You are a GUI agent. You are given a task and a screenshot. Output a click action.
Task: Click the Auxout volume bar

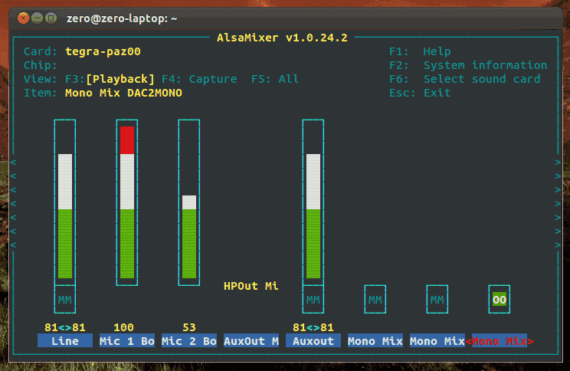(x=313, y=202)
